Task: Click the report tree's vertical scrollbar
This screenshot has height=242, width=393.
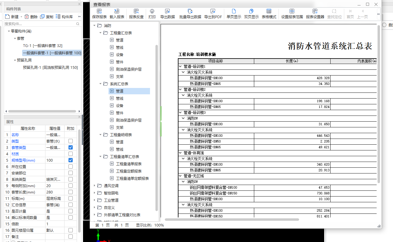Action: click(157, 127)
